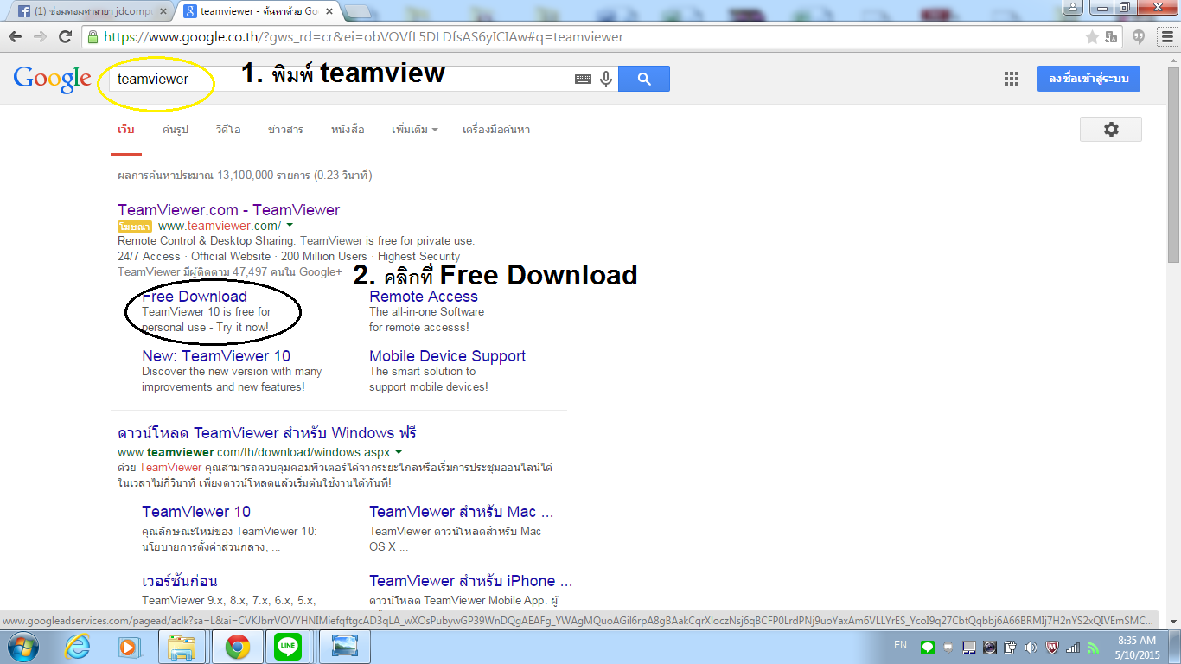Screen dimensions: 1181x664
Task: Switch to the ค้นรูป images tab
Action: [175, 130]
